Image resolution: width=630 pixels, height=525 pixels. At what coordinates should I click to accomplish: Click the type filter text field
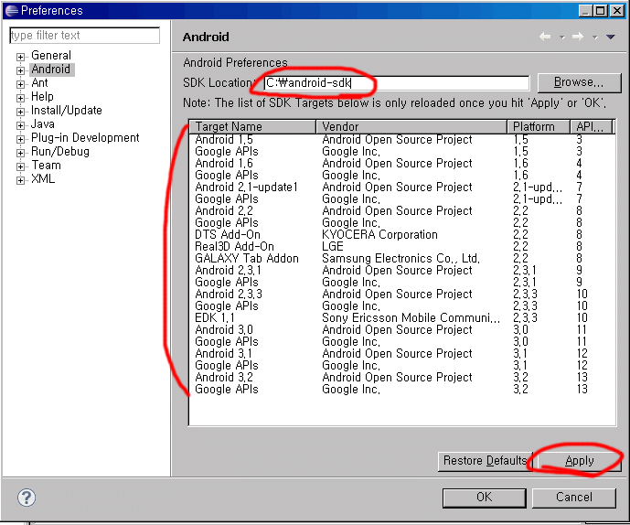coord(84,36)
